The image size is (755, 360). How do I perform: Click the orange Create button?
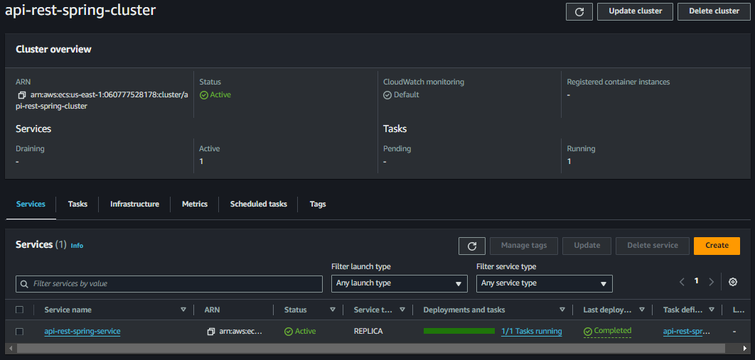click(717, 246)
